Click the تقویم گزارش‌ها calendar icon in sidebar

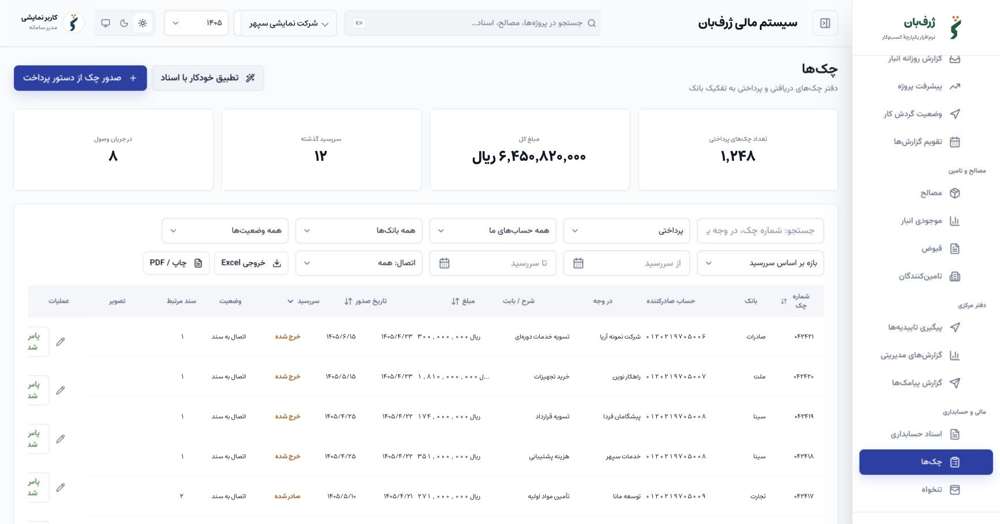(955, 142)
